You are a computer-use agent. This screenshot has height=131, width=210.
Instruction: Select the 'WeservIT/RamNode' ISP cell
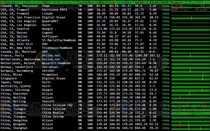tap(56, 63)
